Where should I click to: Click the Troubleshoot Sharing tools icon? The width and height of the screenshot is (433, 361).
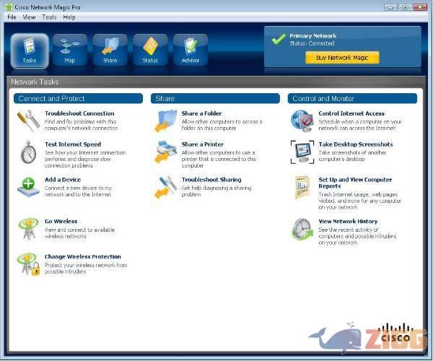165,187
